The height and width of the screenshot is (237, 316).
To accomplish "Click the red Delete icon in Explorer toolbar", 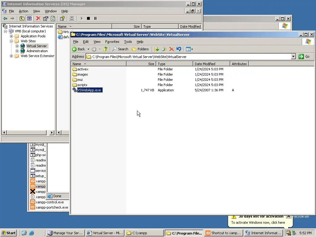I will pyautogui.click(x=172, y=49).
